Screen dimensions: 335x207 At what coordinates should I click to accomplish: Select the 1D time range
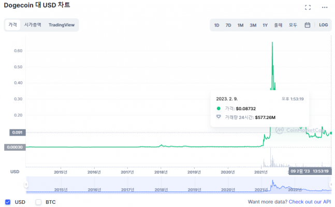[x=217, y=25]
